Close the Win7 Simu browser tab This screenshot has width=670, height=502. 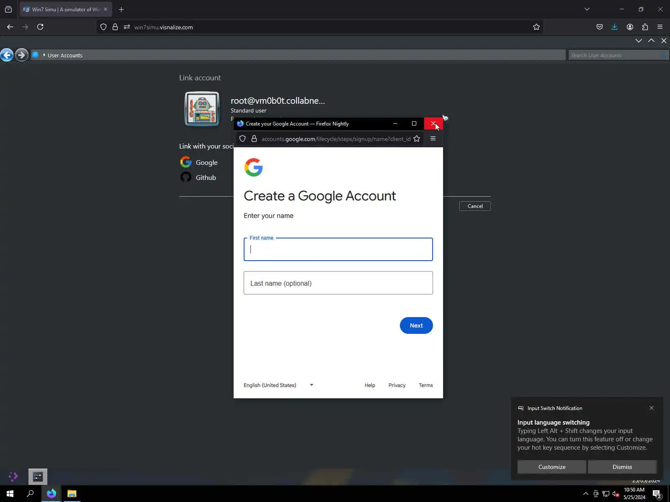coord(106,9)
